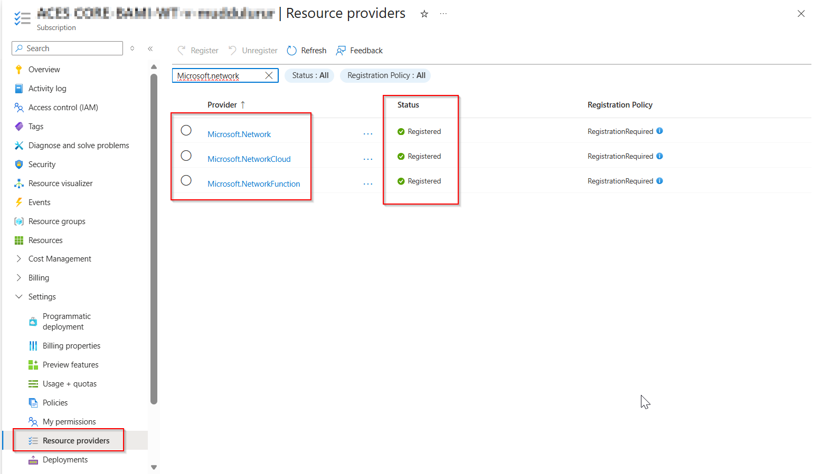Click the Resource providers header icon

[22, 18]
